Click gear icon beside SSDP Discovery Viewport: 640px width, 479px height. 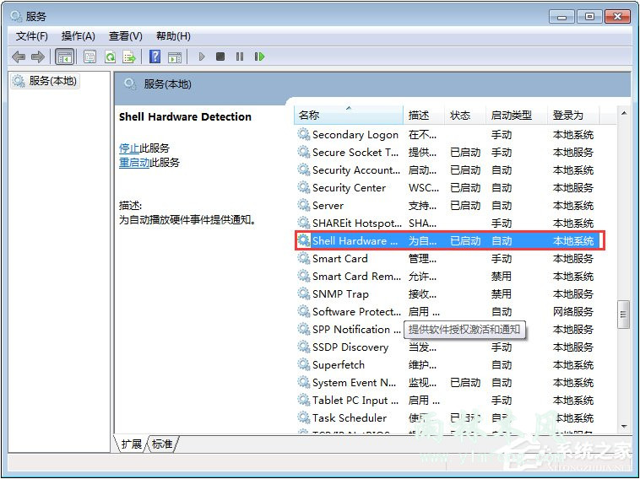tap(304, 347)
